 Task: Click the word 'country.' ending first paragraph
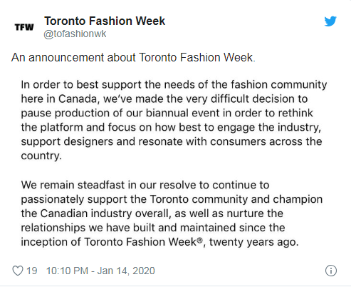[x=41, y=156]
